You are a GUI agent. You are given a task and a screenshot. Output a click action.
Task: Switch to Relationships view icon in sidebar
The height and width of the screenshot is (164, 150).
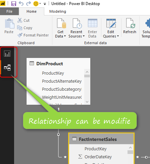click(x=7, y=68)
